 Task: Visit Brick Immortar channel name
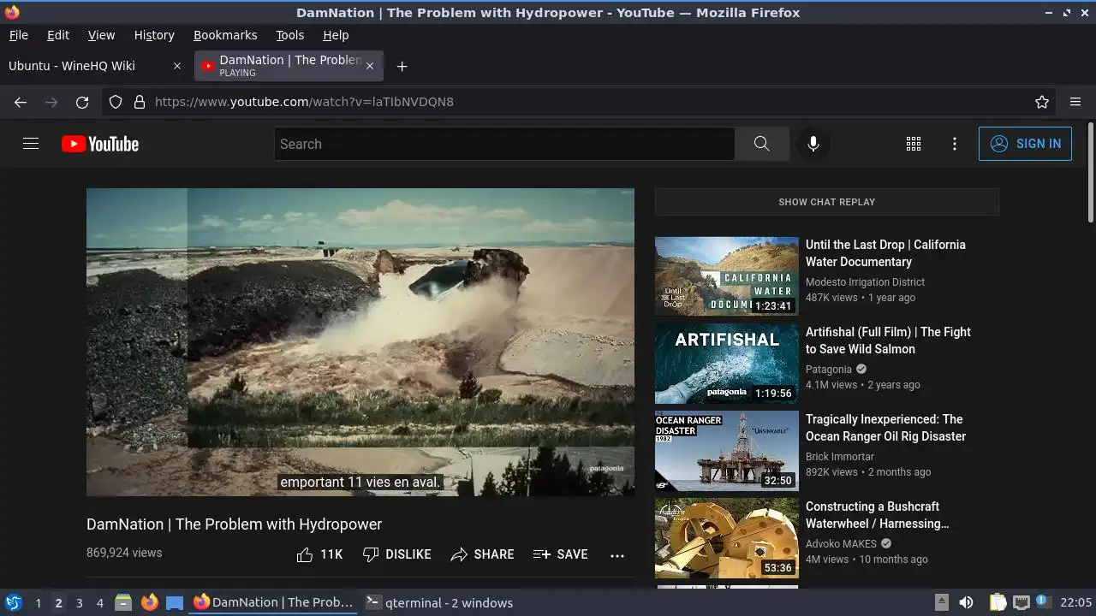pyautogui.click(x=840, y=457)
